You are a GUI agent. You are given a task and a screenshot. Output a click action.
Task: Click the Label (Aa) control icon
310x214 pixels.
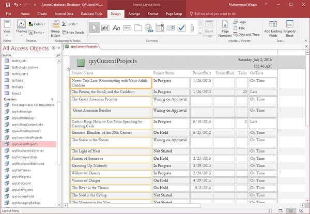tap(115, 27)
